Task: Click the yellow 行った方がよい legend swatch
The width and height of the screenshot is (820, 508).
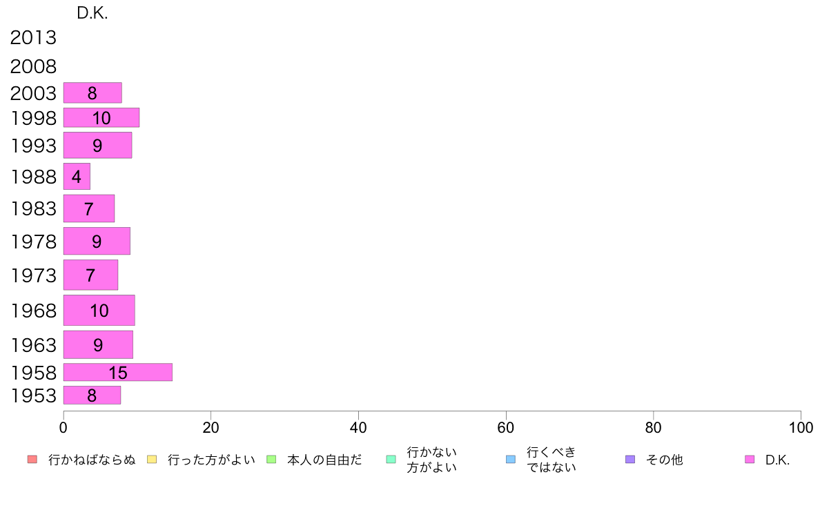Action: pos(152,460)
